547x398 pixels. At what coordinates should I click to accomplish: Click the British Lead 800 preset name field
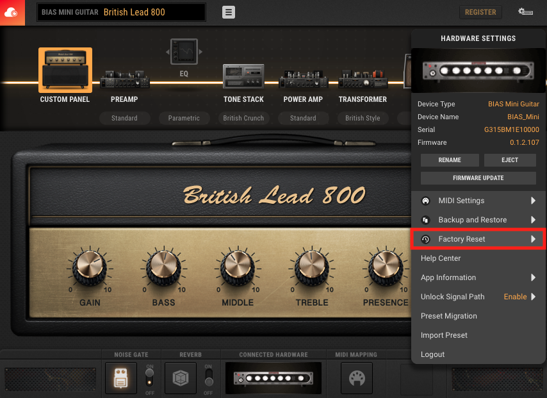(122, 12)
